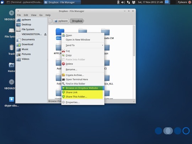Image resolution: width=192 pixels, height=144 pixels.
Task: Select the Trash desktop icon
Action: click(x=11, y=50)
